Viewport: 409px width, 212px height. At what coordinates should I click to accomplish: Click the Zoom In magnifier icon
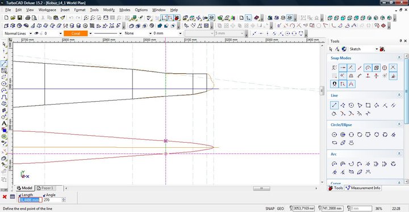tap(86, 18)
